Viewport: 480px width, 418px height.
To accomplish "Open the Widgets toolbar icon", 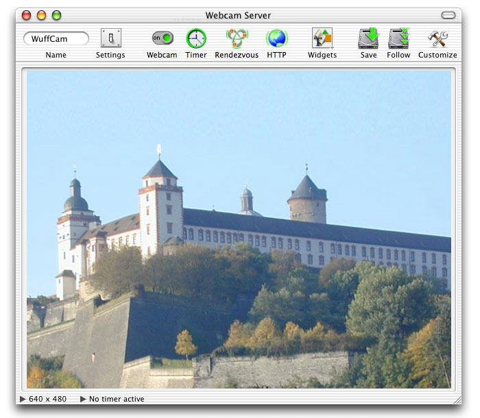I will pyautogui.click(x=322, y=38).
